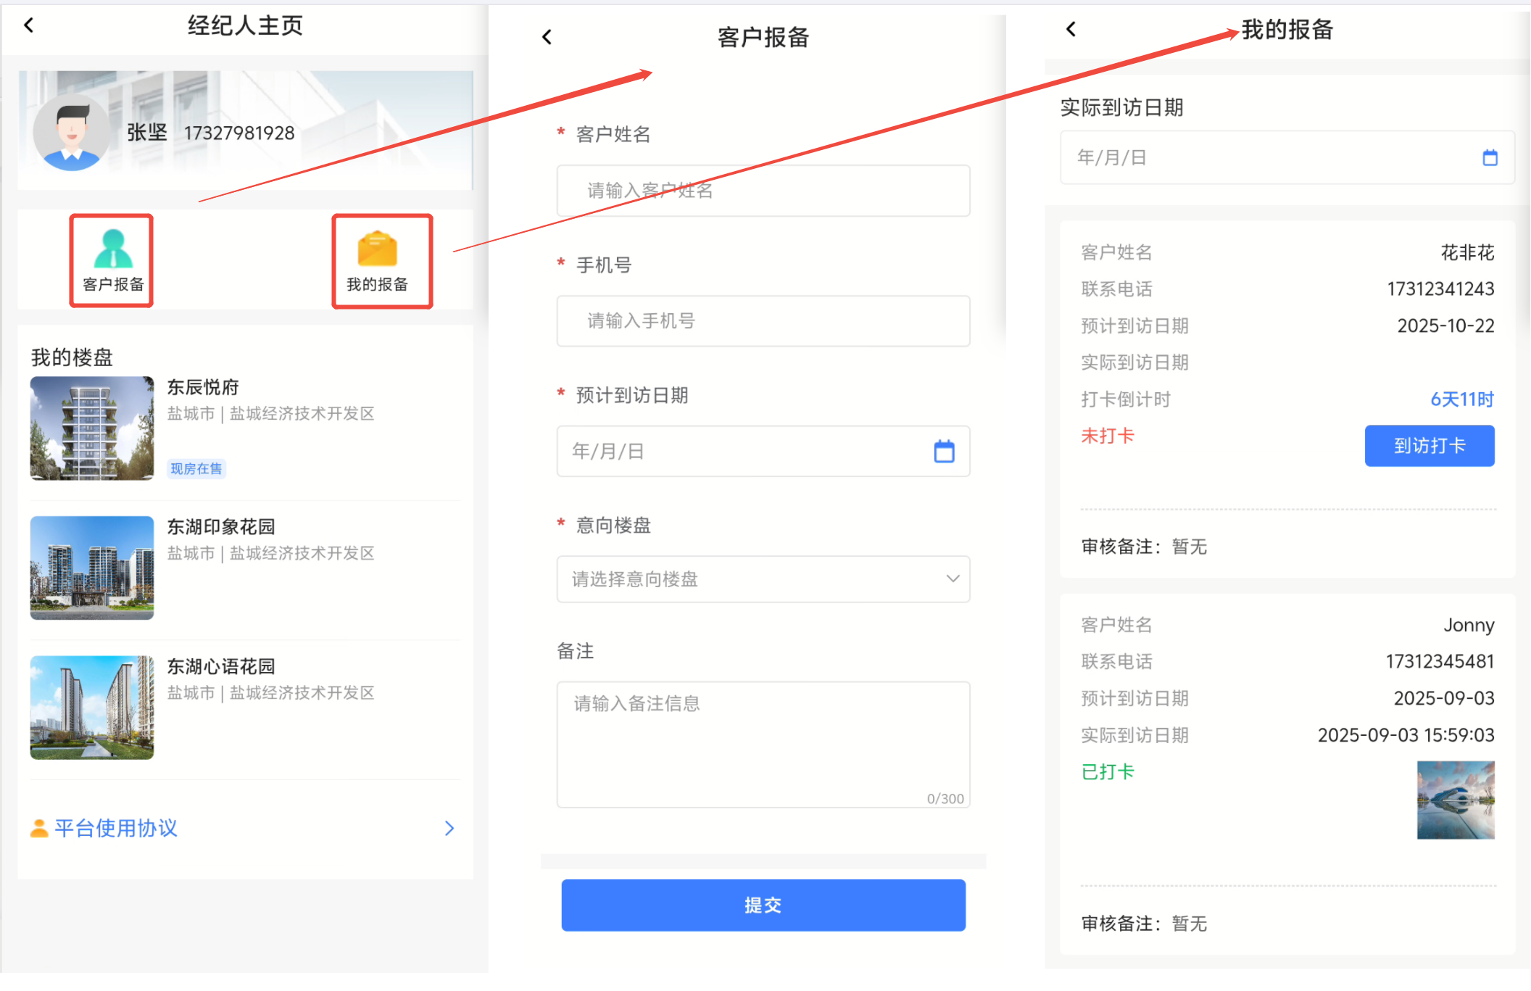Click the 平台使用协议 user icon
The width and height of the screenshot is (1531, 991).
[x=39, y=828]
